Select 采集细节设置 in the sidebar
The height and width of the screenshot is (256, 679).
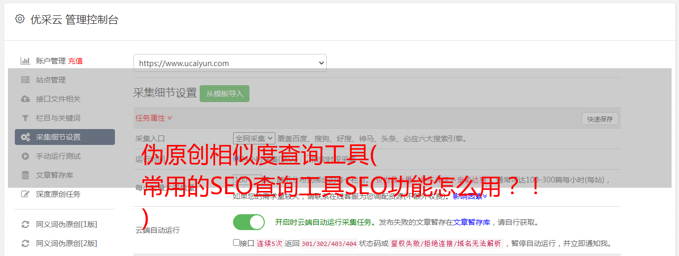(65, 137)
